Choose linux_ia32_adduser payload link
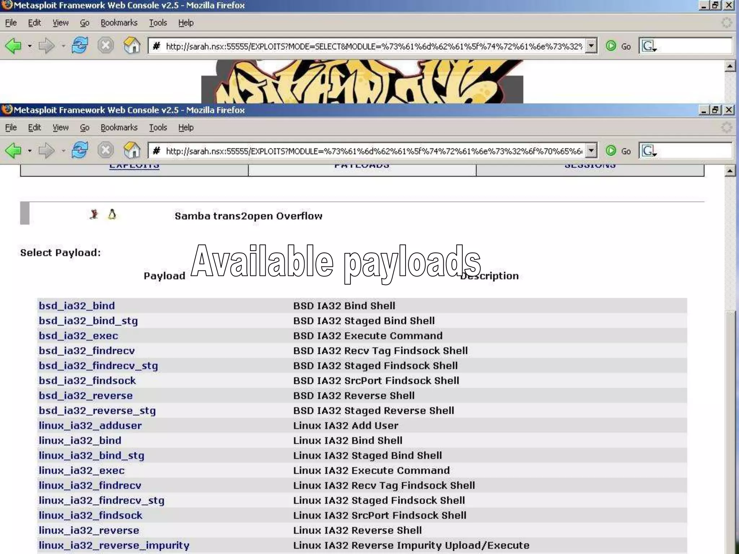 [x=90, y=426]
